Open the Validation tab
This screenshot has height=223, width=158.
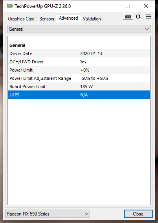[x=92, y=19]
